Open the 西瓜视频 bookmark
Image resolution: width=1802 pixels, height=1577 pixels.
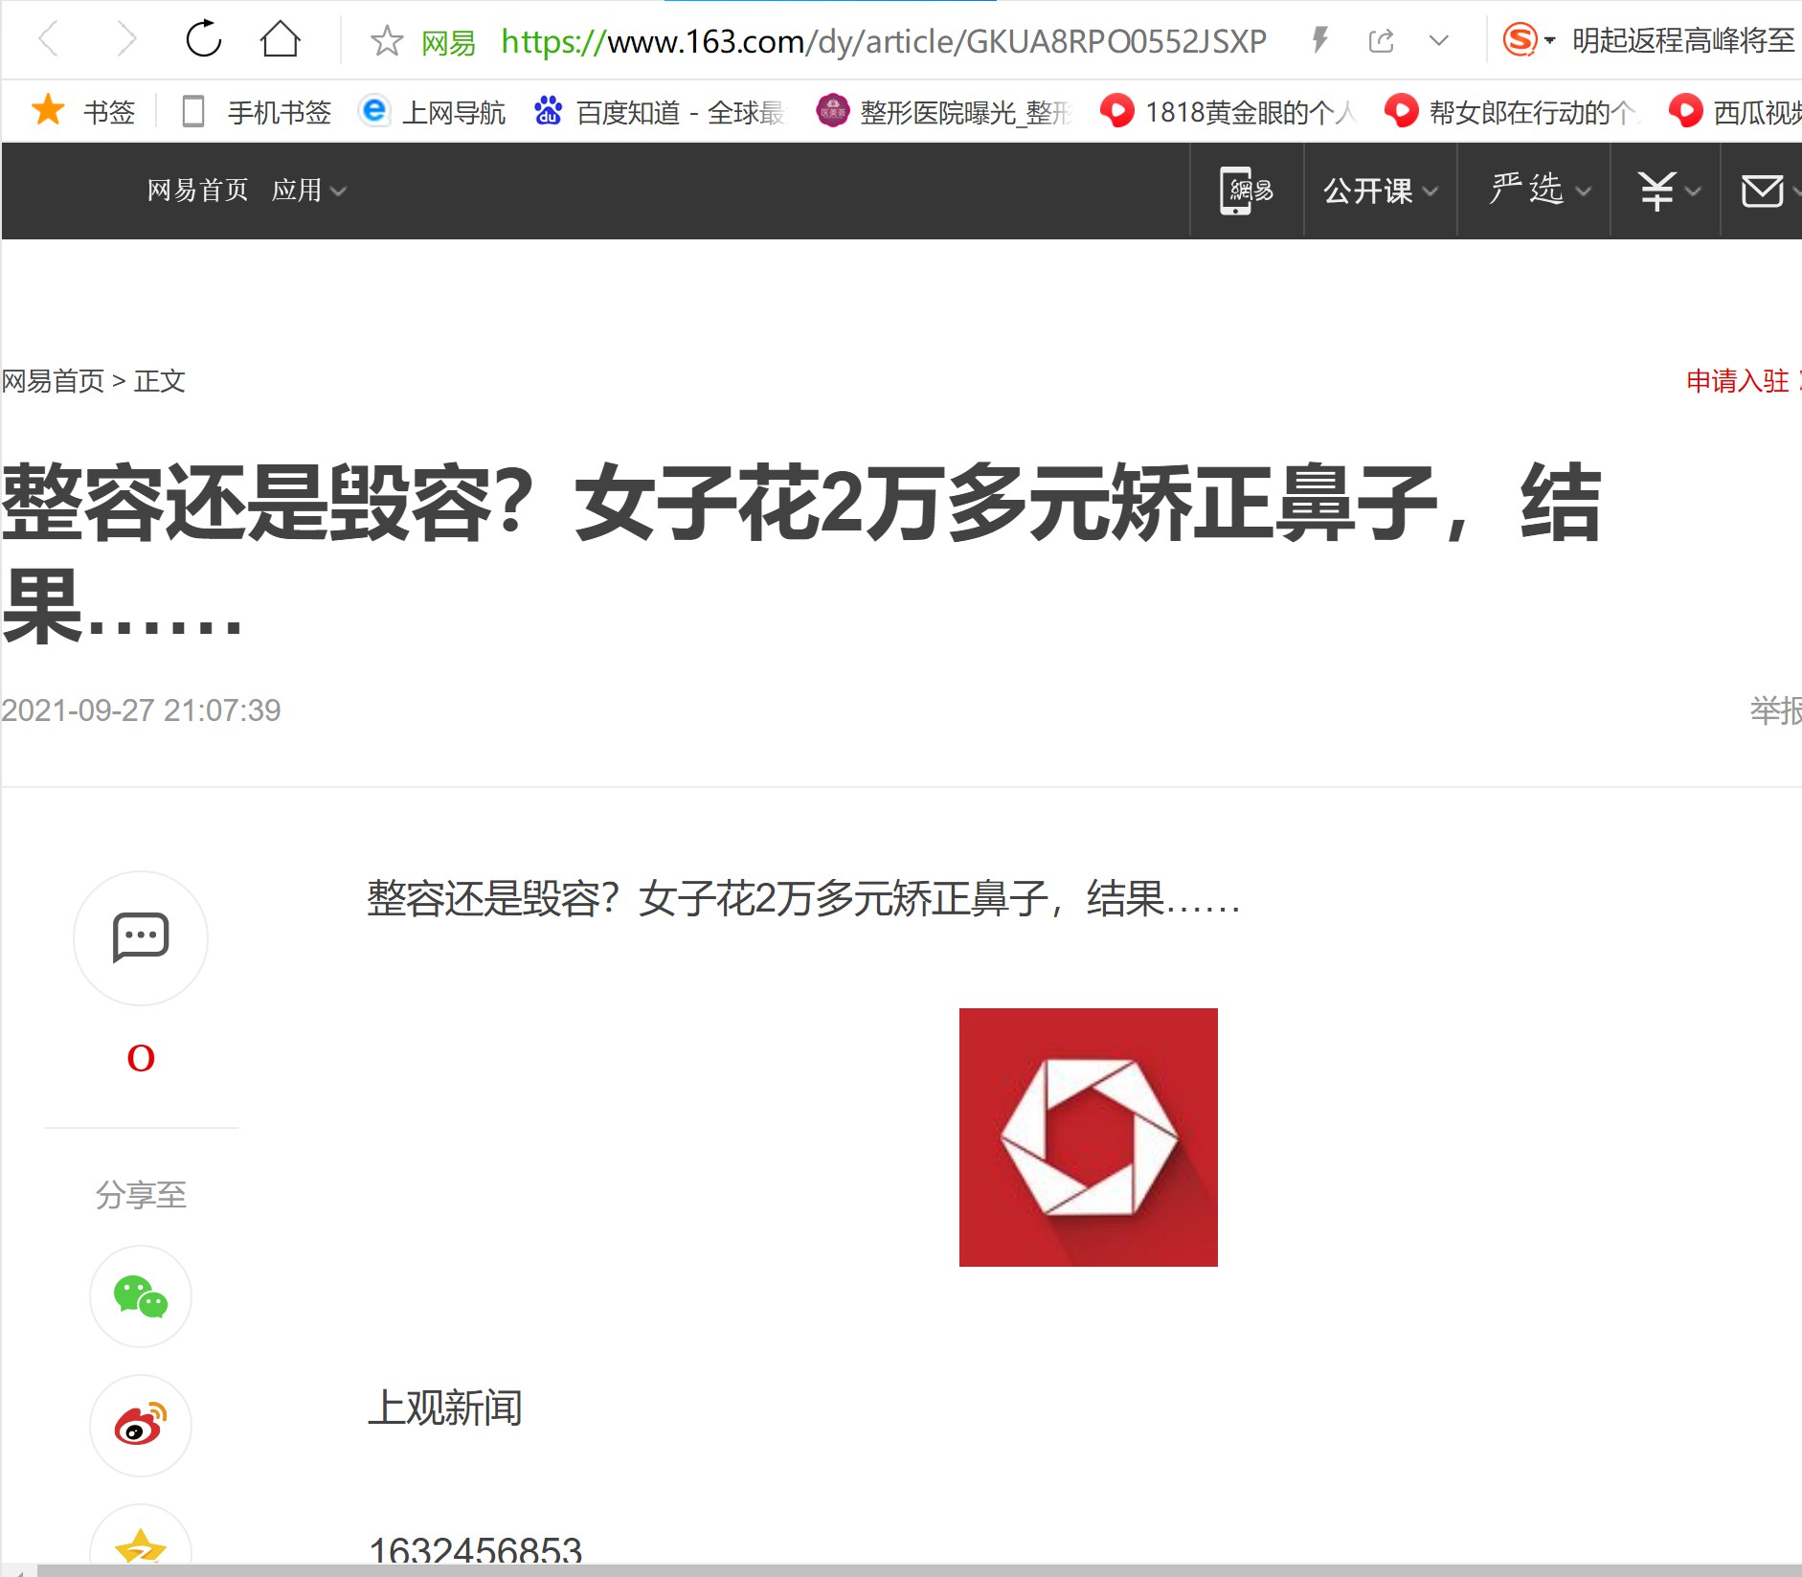coord(1734,112)
